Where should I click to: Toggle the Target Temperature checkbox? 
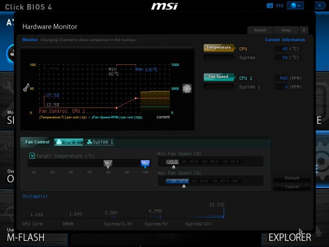pos(32,155)
